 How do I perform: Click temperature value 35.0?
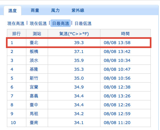[79, 78]
